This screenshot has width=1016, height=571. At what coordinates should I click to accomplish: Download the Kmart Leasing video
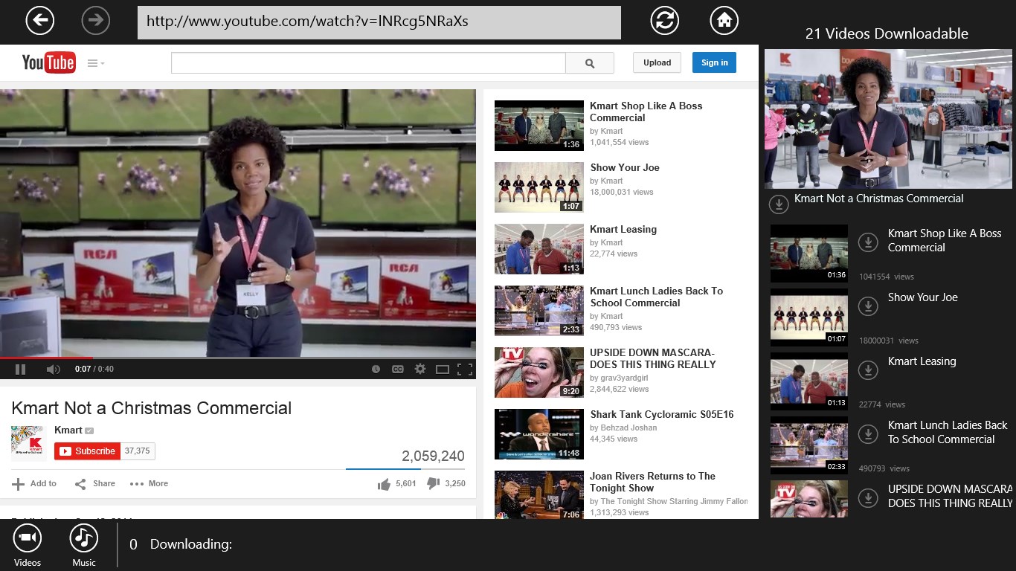pyautogui.click(x=868, y=370)
